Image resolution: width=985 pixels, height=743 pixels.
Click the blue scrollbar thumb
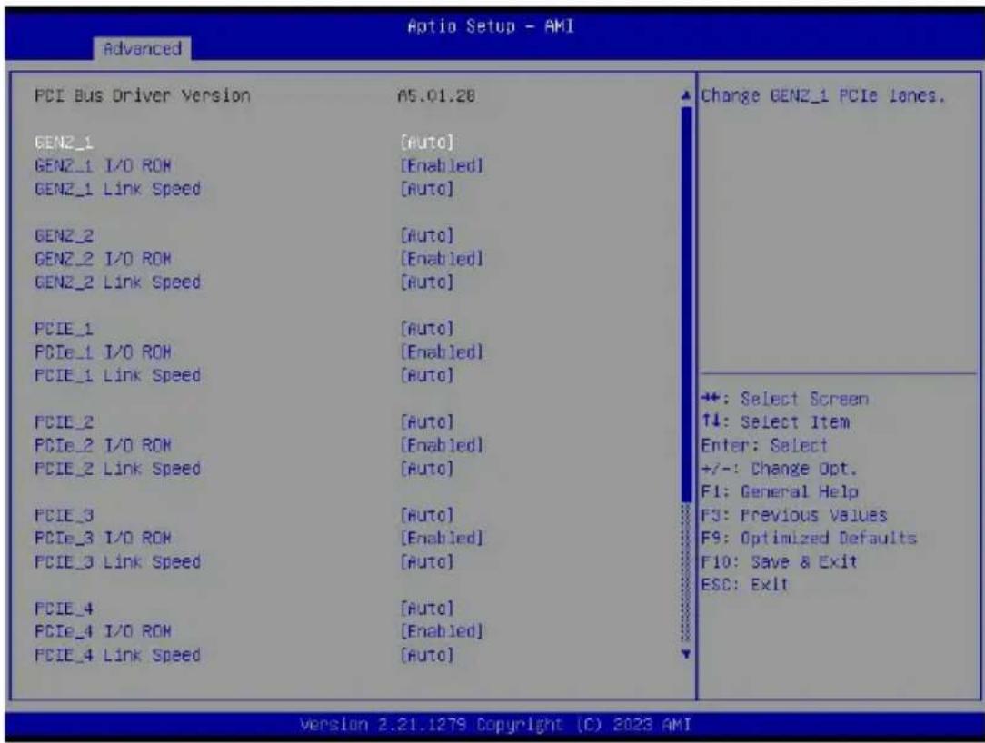coord(686,304)
